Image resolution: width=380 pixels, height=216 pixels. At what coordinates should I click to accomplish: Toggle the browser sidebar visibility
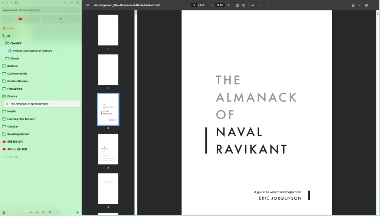click(x=16, y=3)
